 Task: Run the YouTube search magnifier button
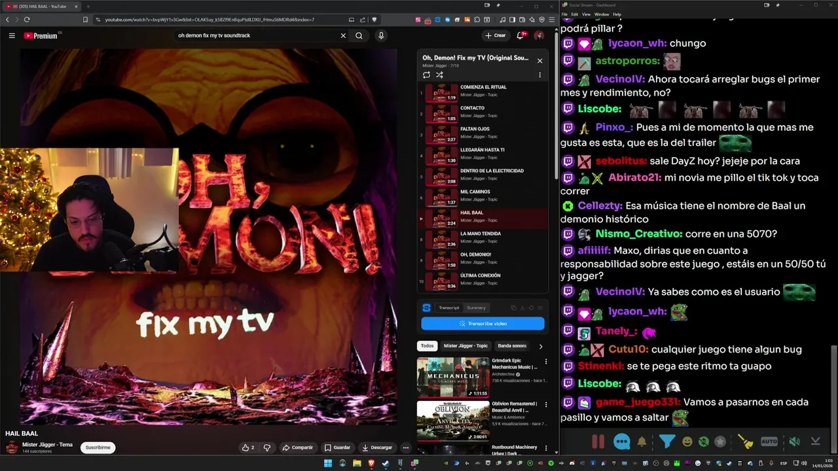359,35
